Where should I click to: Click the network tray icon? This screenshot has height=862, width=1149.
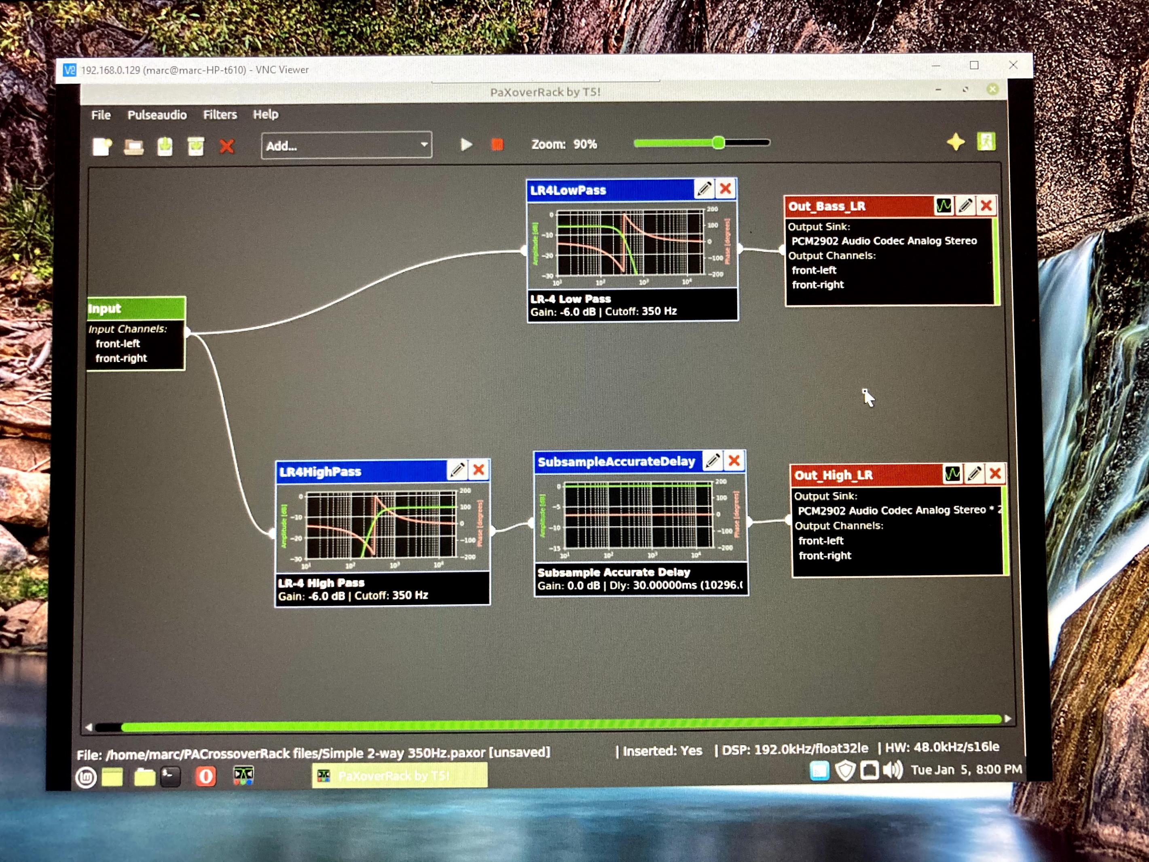[x=870, y=770]
